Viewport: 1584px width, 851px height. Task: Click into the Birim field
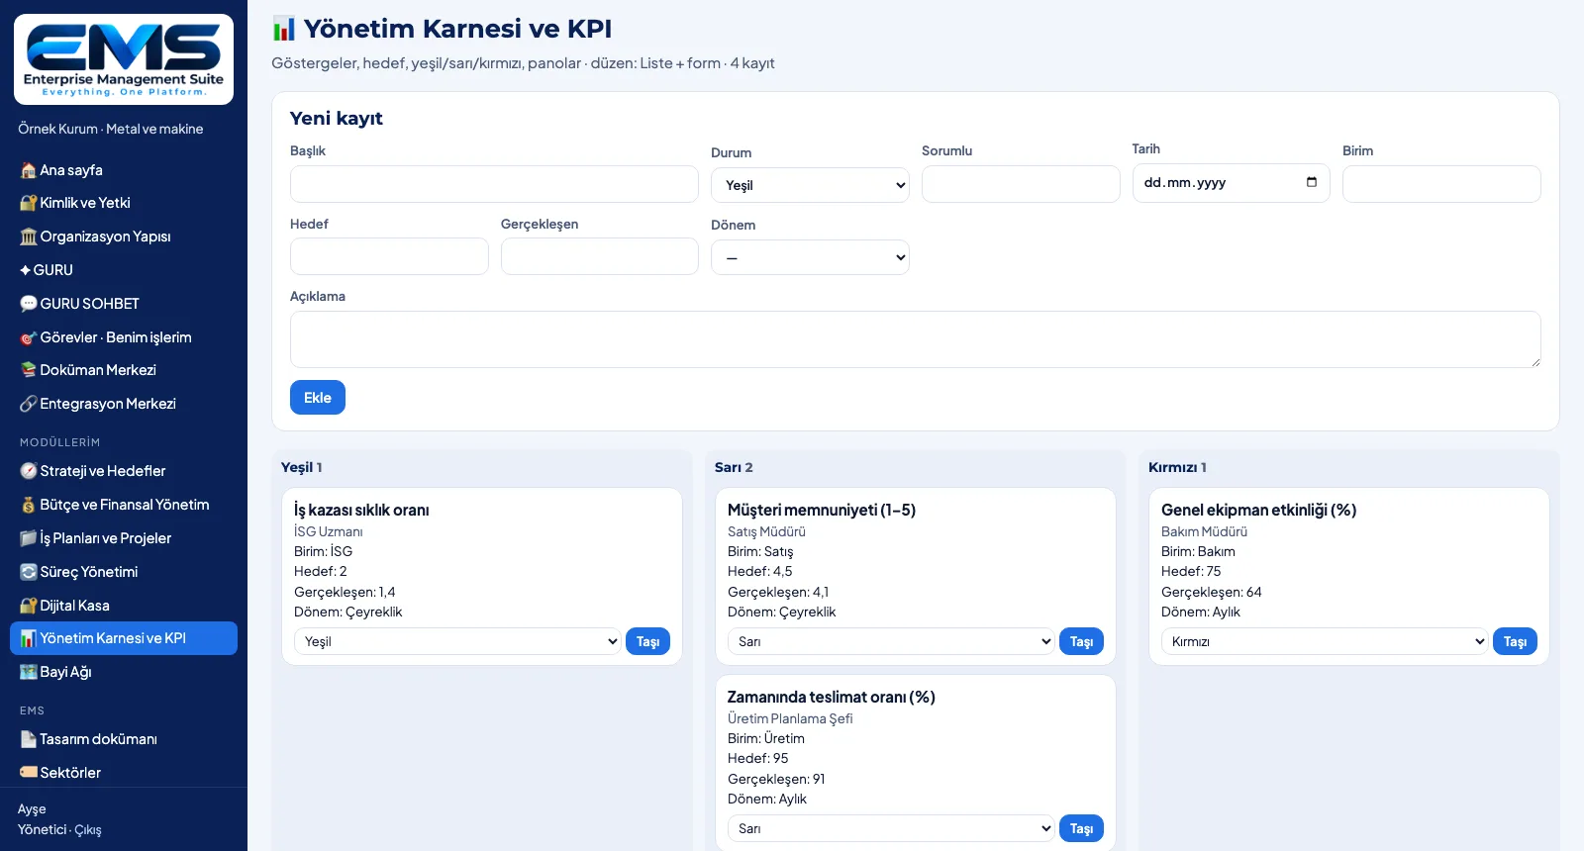coord(1441,184)
